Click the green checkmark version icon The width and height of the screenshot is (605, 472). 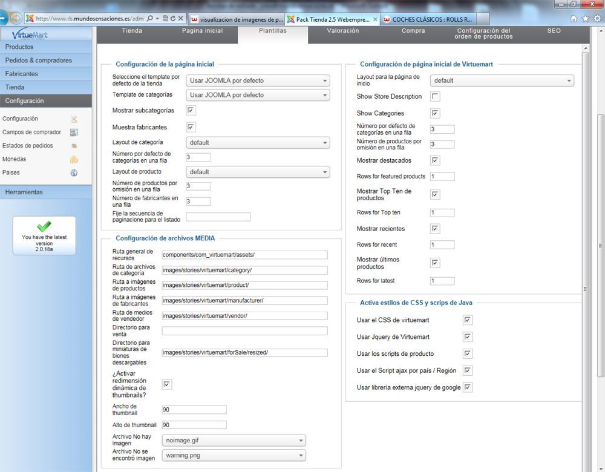point(44,226)
